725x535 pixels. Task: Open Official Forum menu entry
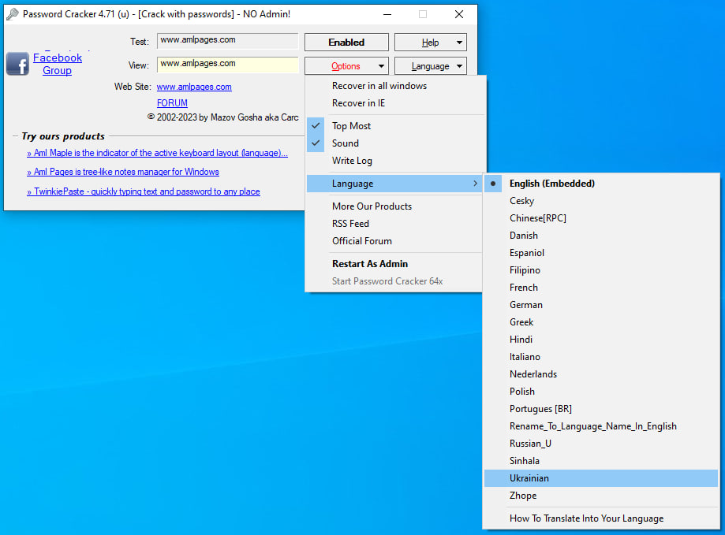[394, 241]
